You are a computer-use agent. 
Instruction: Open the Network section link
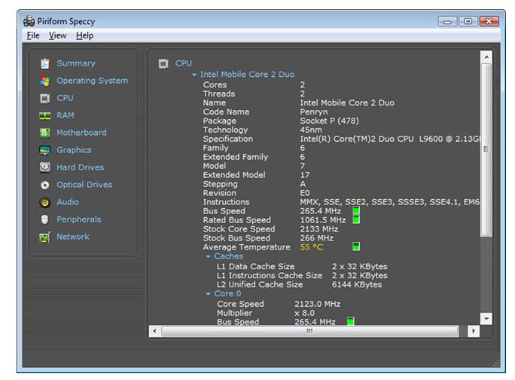pos(72,237)
